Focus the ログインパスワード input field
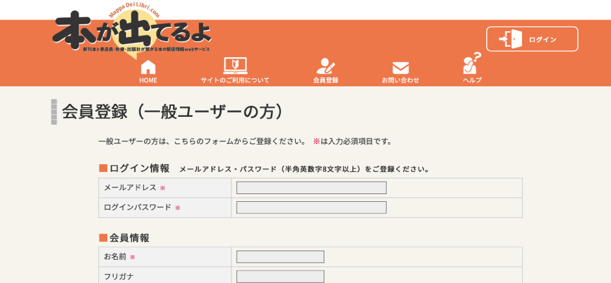 click(311, 208)
